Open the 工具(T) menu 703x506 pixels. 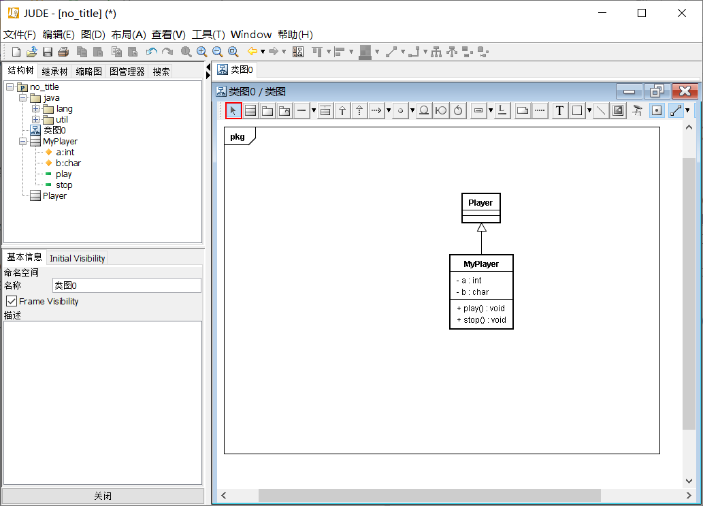pos(208,34)
